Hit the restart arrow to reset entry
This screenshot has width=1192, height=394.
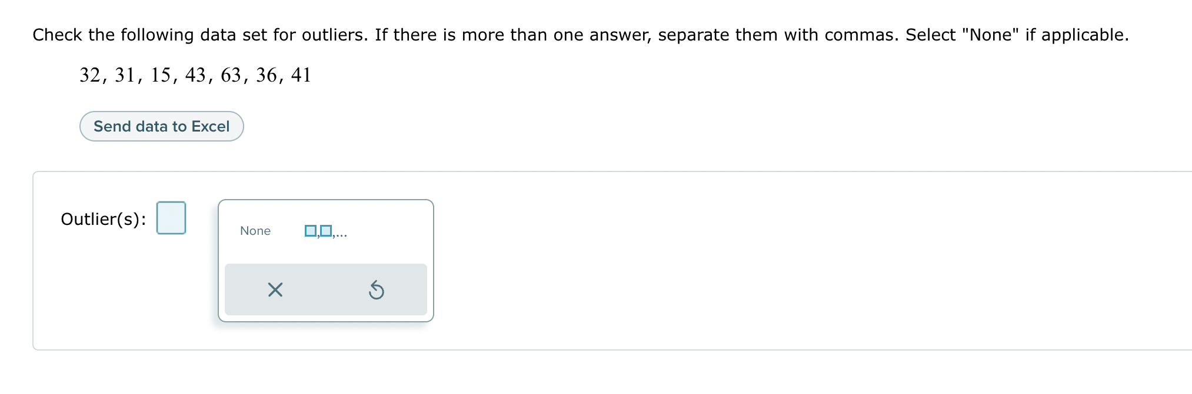tap(377, 289)
